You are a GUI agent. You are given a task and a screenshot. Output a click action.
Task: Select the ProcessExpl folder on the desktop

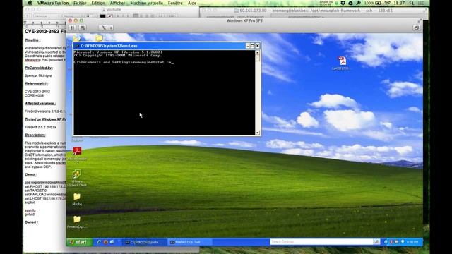pos(77,222)
